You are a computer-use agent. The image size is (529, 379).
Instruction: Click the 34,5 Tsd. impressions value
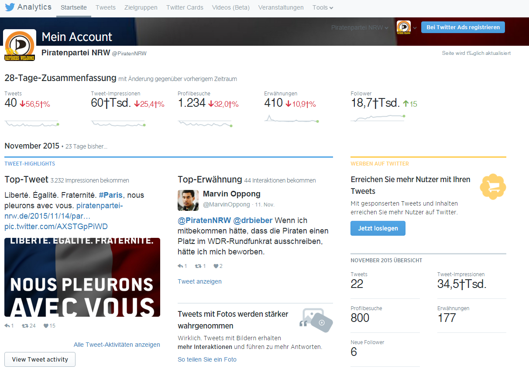click(462, 284)
